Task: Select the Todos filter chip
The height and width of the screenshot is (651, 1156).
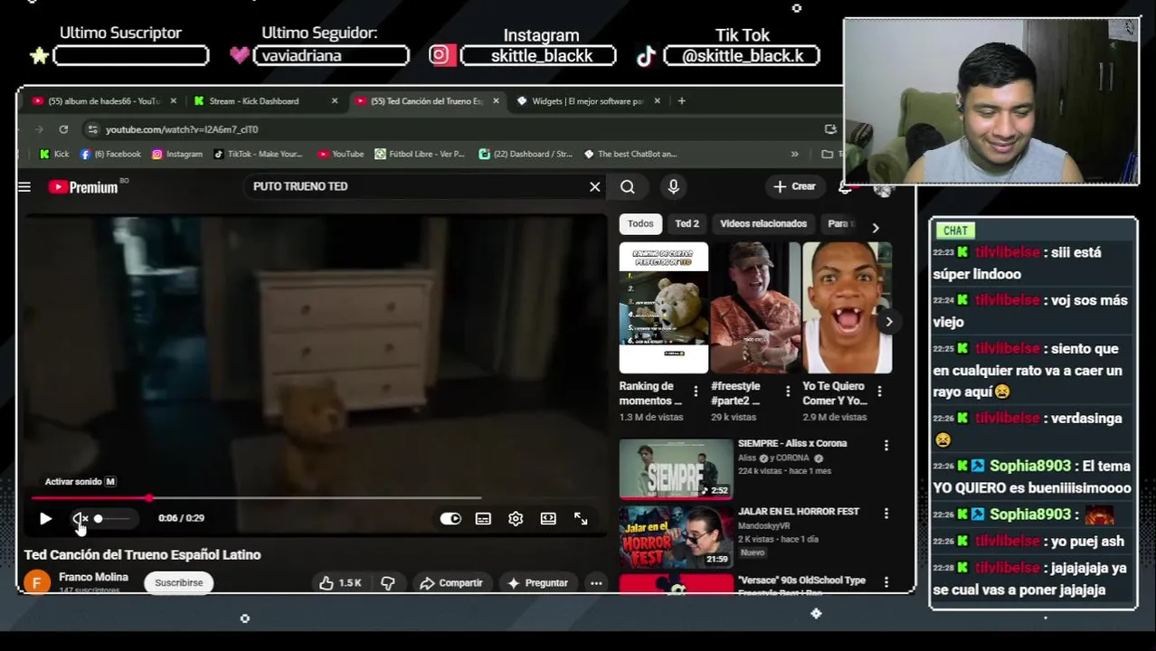Action: point(640,223)
